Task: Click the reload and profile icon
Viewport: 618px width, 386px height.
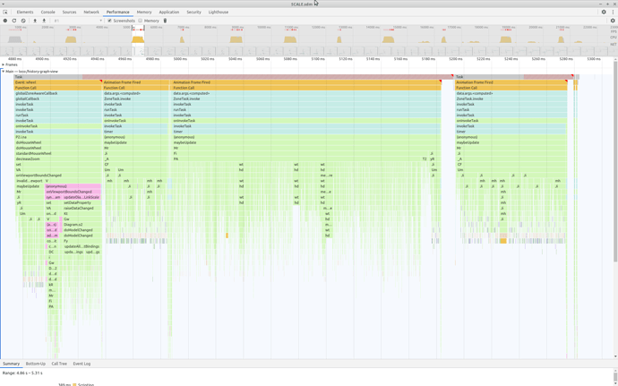Action: (14, 21)
